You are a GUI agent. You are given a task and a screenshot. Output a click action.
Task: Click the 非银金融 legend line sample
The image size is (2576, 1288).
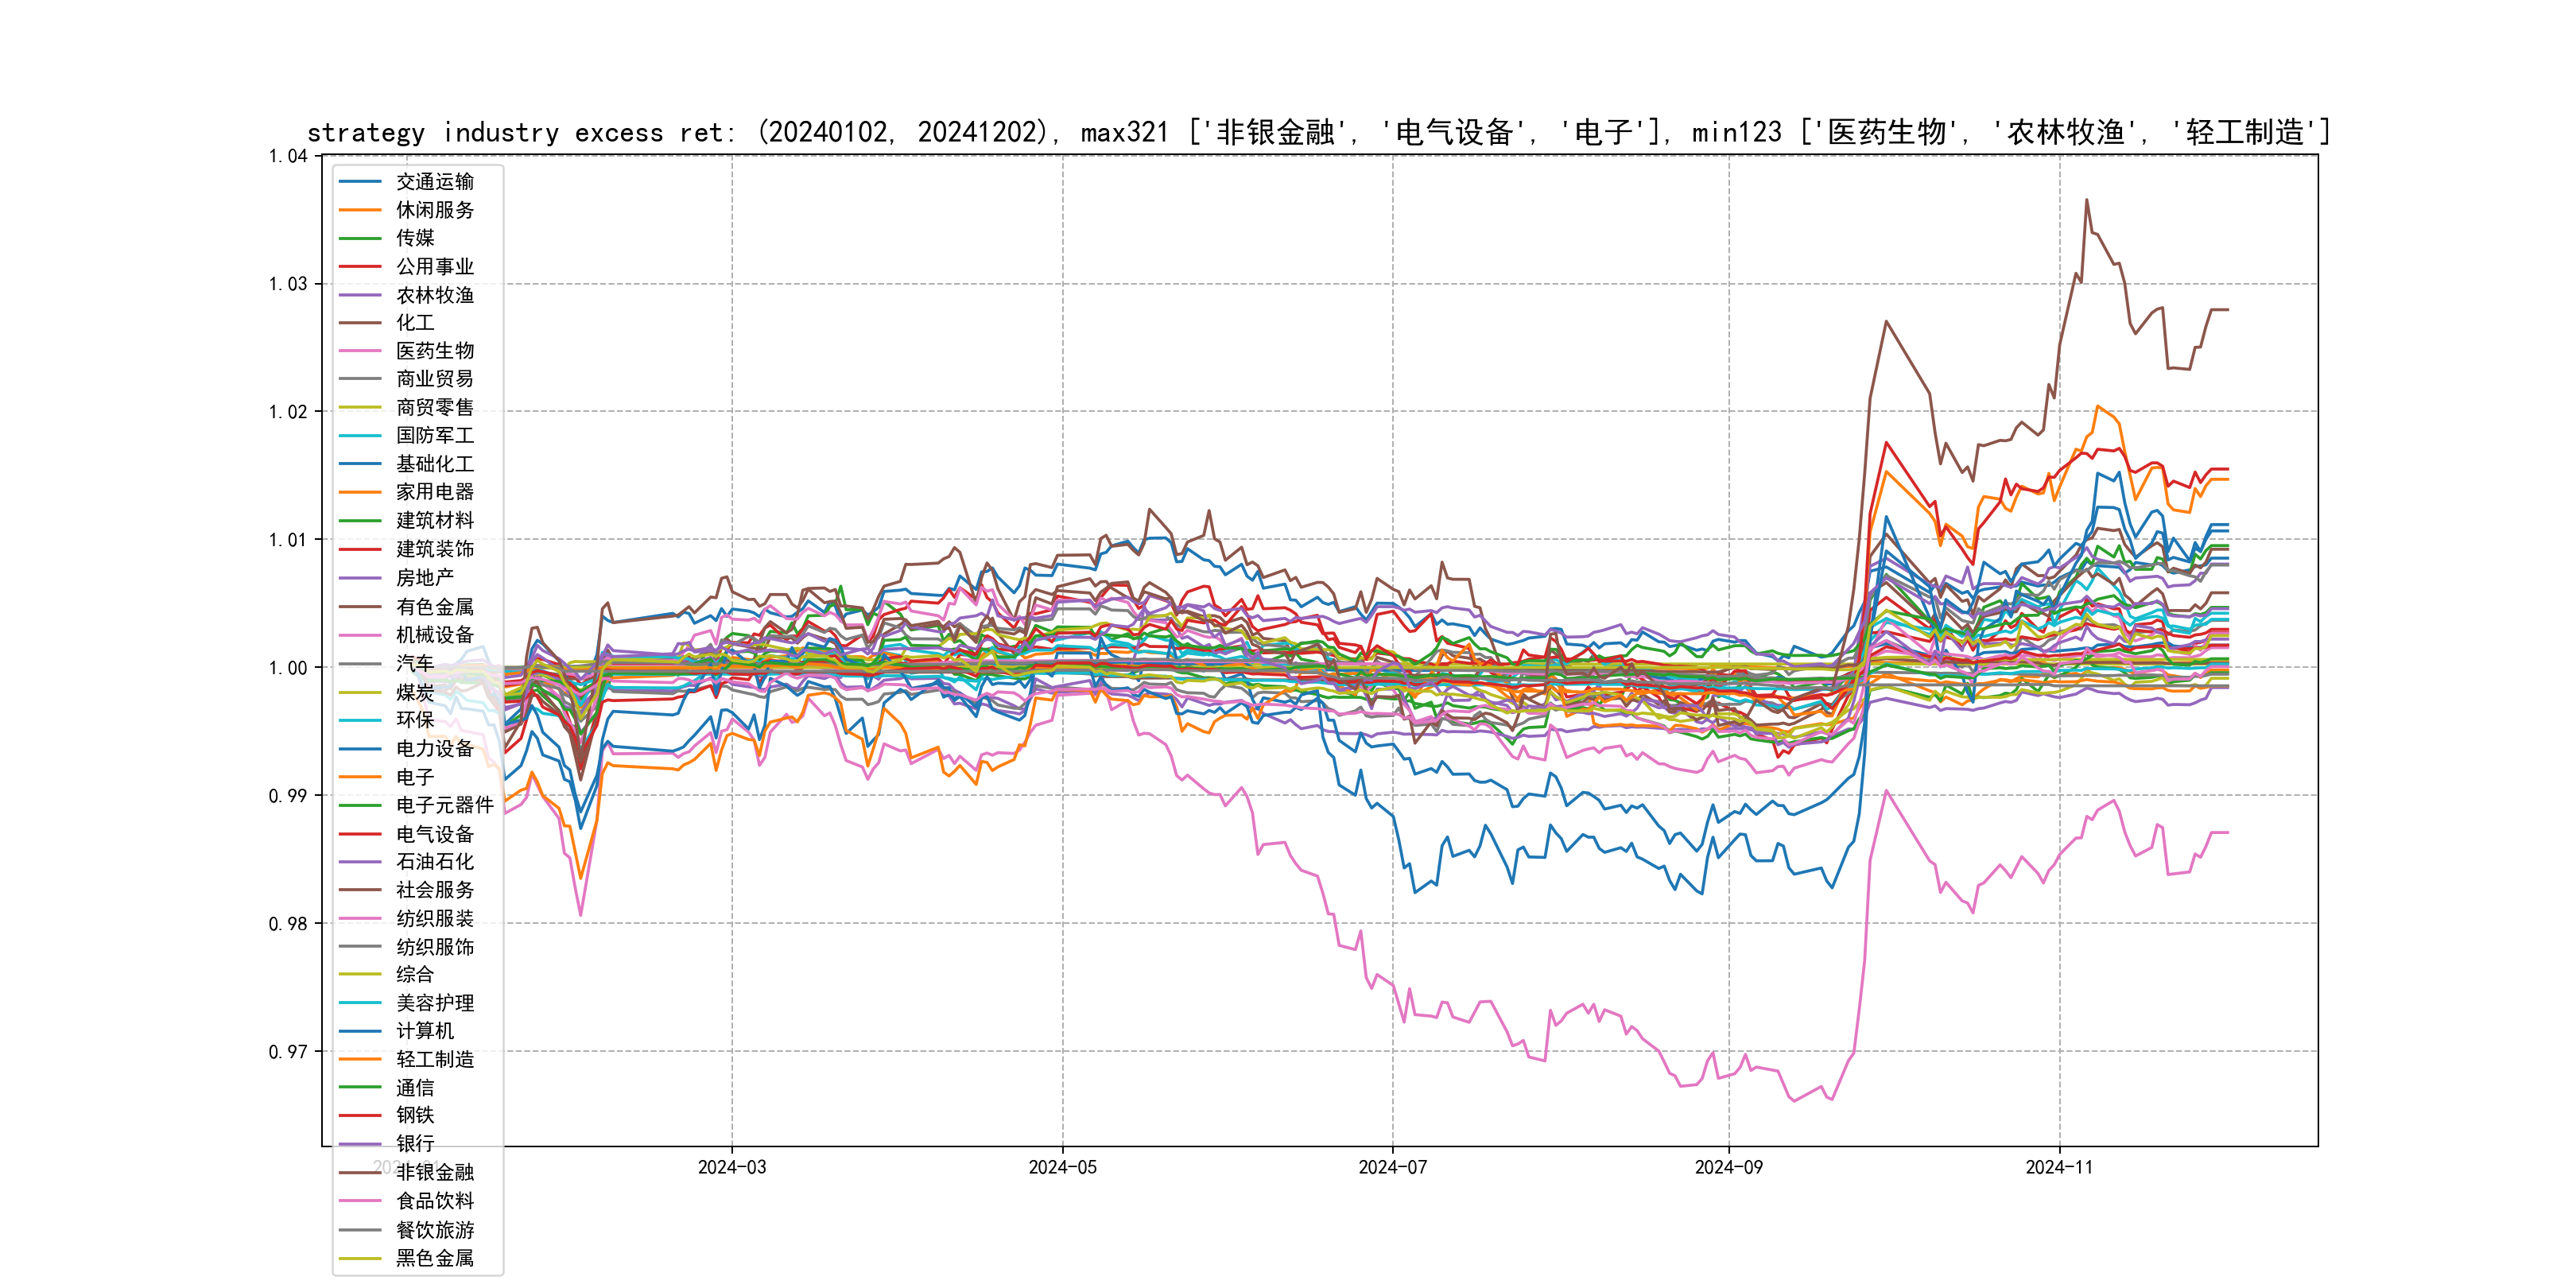[360, 1173]
